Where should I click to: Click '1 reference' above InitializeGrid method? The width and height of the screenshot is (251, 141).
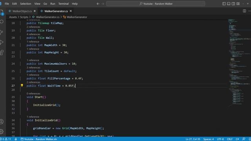33,117
